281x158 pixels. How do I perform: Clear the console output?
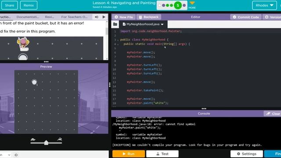point(273,114)
